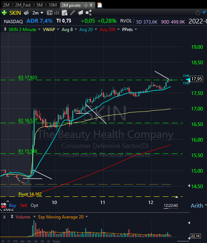The width and height of the screenshot is (207, 243).
Task: Click the Pivot 14,162 label
Action: 30,194
